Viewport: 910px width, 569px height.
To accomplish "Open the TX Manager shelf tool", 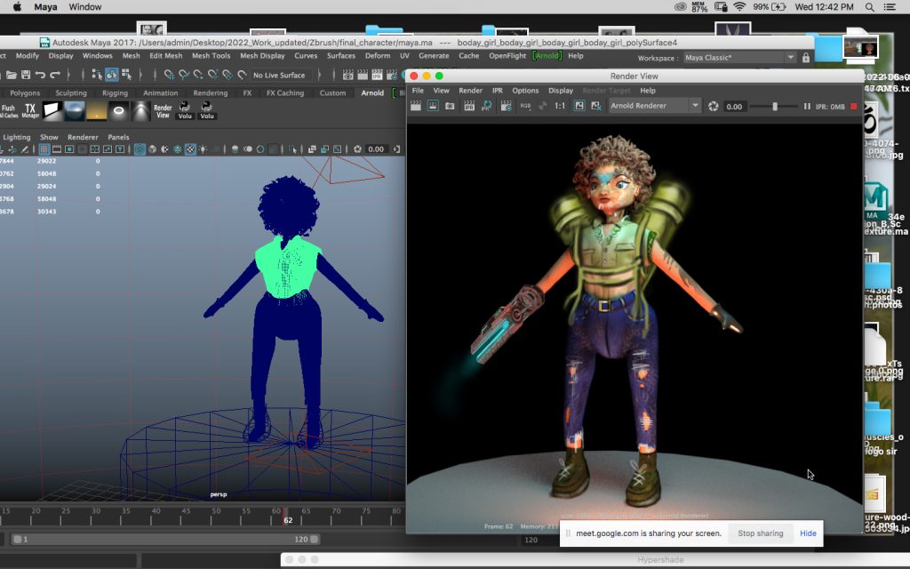I will (30, 111).
